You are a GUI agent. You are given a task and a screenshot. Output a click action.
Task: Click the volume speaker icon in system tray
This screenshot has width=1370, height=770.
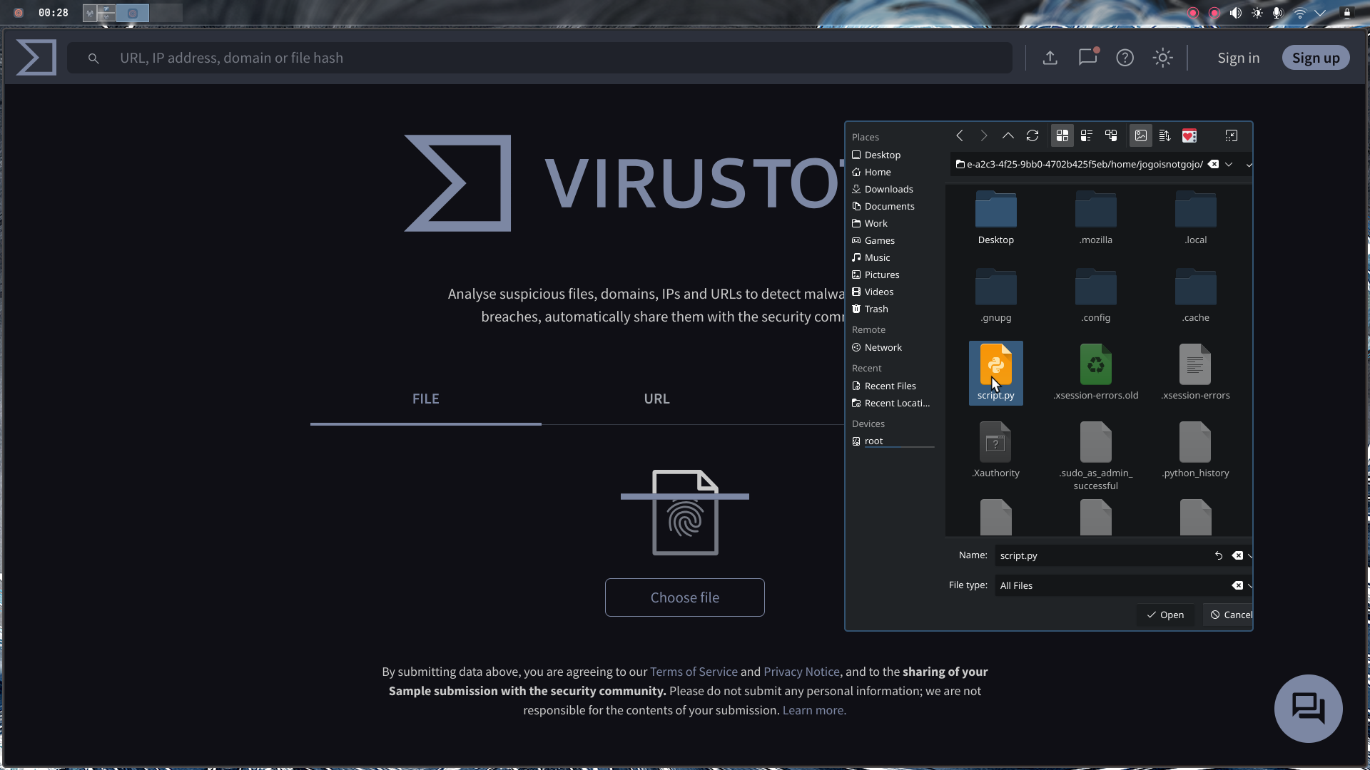pyautogui.click(x=1234, y=12)
